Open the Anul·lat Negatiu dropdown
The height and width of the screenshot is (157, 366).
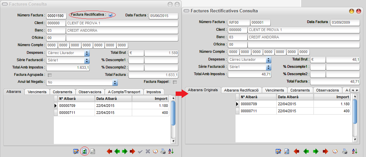115,83
